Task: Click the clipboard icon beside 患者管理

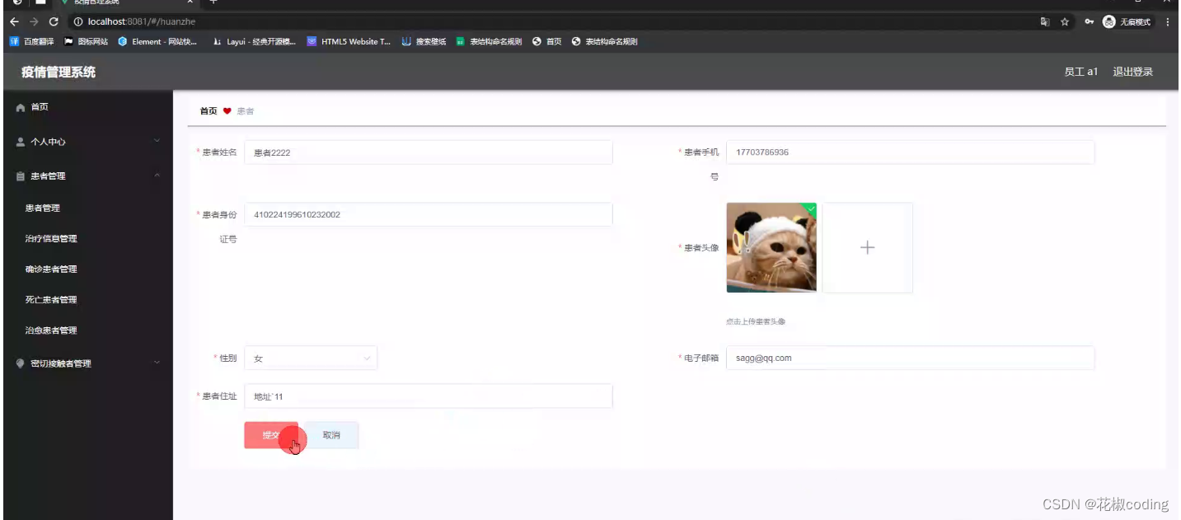Action: pyautogui.click(x=21, y=176)
